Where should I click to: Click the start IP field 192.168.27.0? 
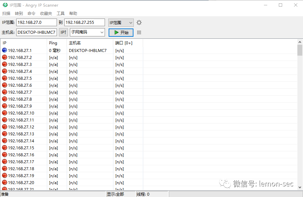coord(36,23)
